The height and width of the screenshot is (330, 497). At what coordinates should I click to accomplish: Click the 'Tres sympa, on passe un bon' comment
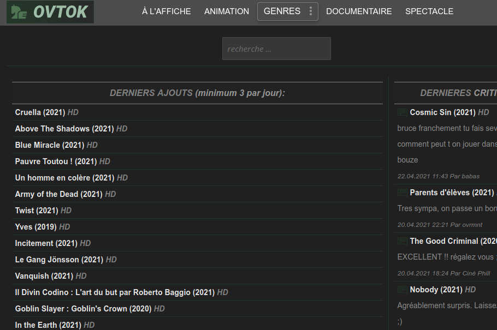(447, 208)
